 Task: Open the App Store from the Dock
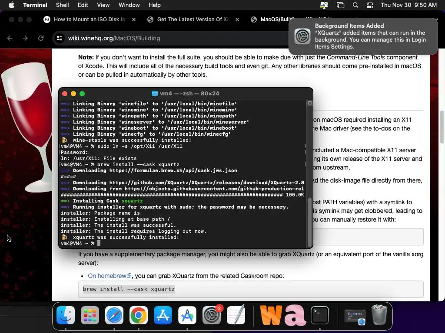(x=163, y=315)
